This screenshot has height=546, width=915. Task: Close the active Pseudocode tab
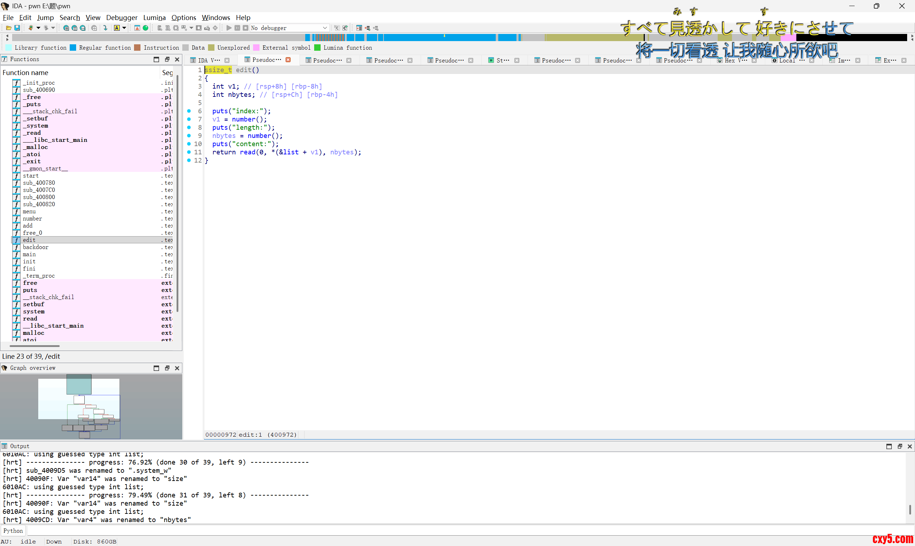(288, 60)
